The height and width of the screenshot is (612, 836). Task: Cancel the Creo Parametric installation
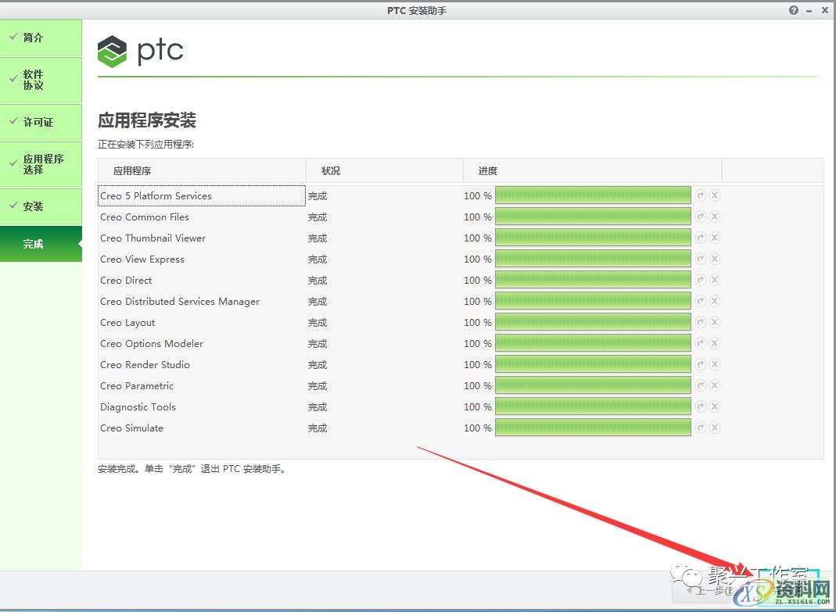click(x=715, y=385)
